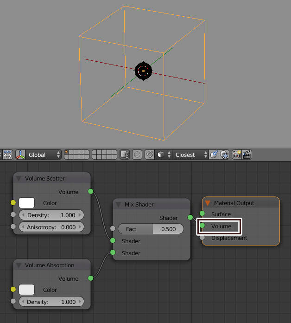Decrease Volume Absorption Density with left arrow

click(23, 302)
